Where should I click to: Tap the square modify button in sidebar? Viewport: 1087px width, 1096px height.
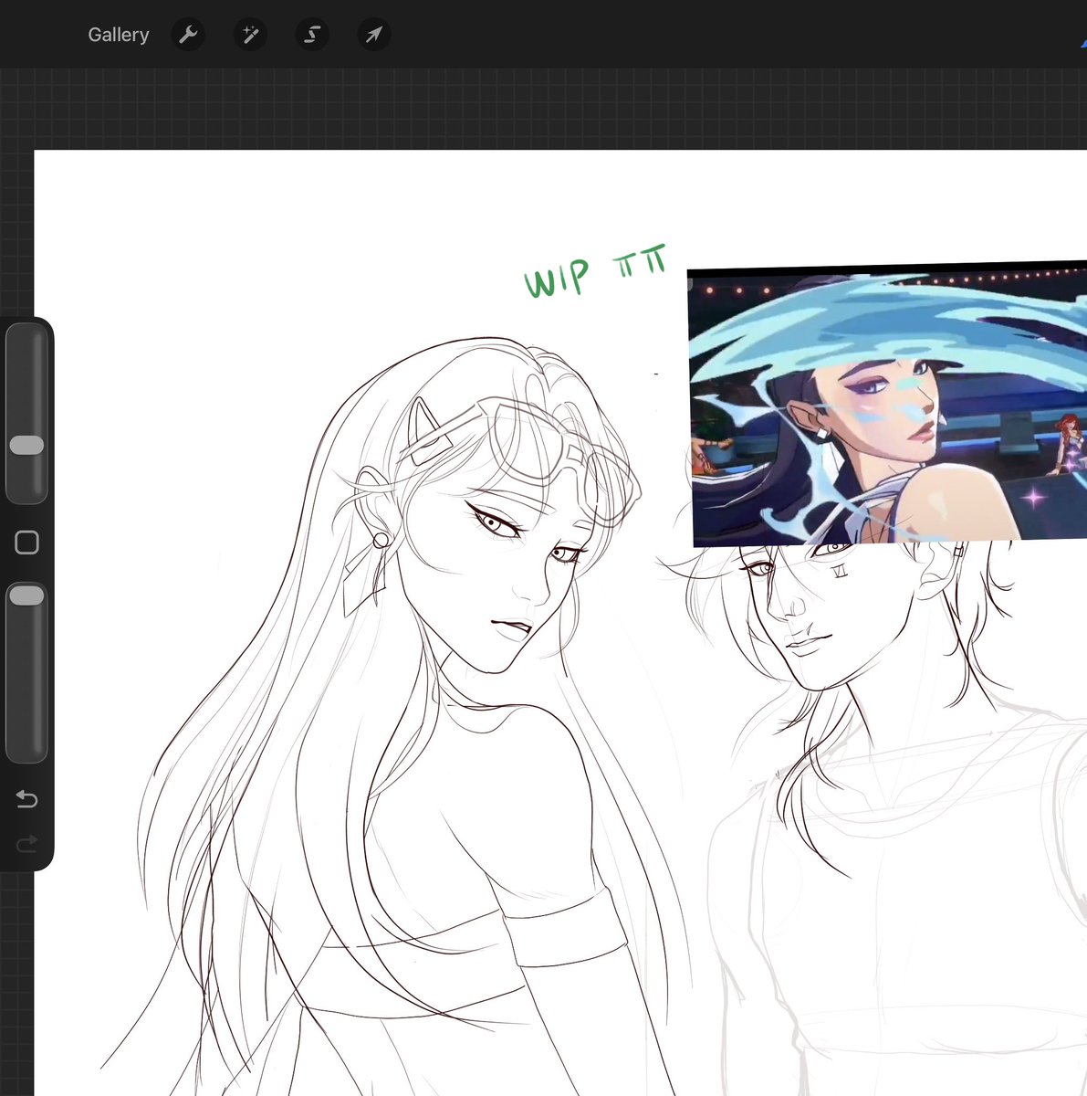(26, 543)
